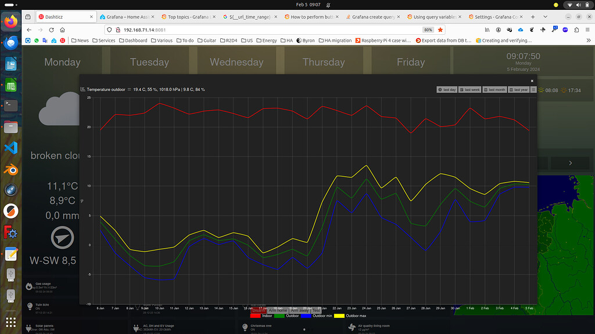This screenshot has width=595, height=334.
Task: Click the wind direction arrow in the weather widget
Action: tap(62, 238)
